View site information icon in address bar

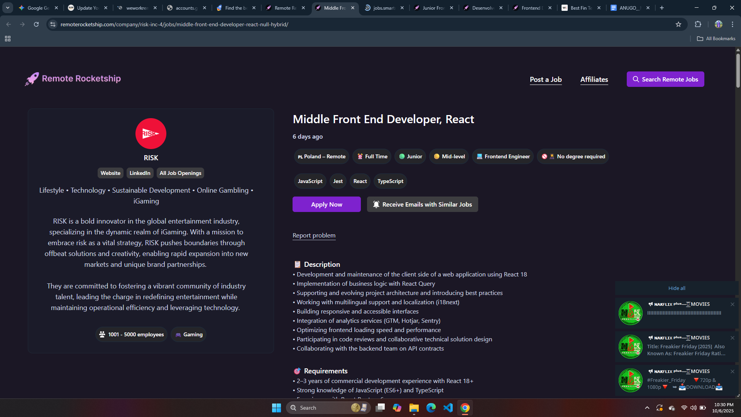coord(53,24)
